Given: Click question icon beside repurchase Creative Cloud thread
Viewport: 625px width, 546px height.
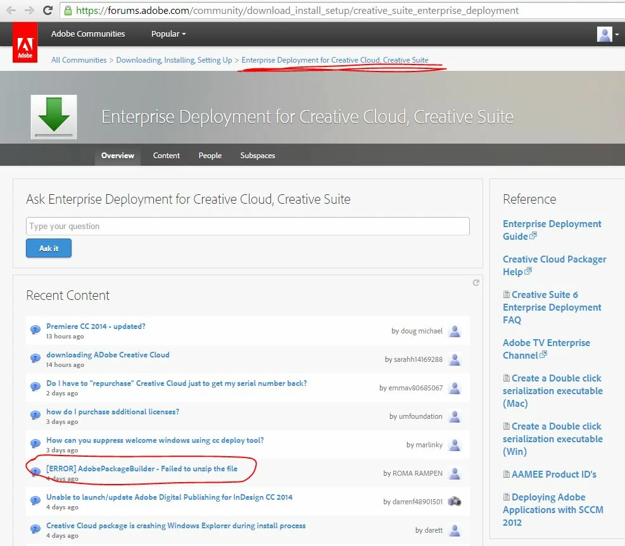Looking at the screenshot, I should (35, 387).
